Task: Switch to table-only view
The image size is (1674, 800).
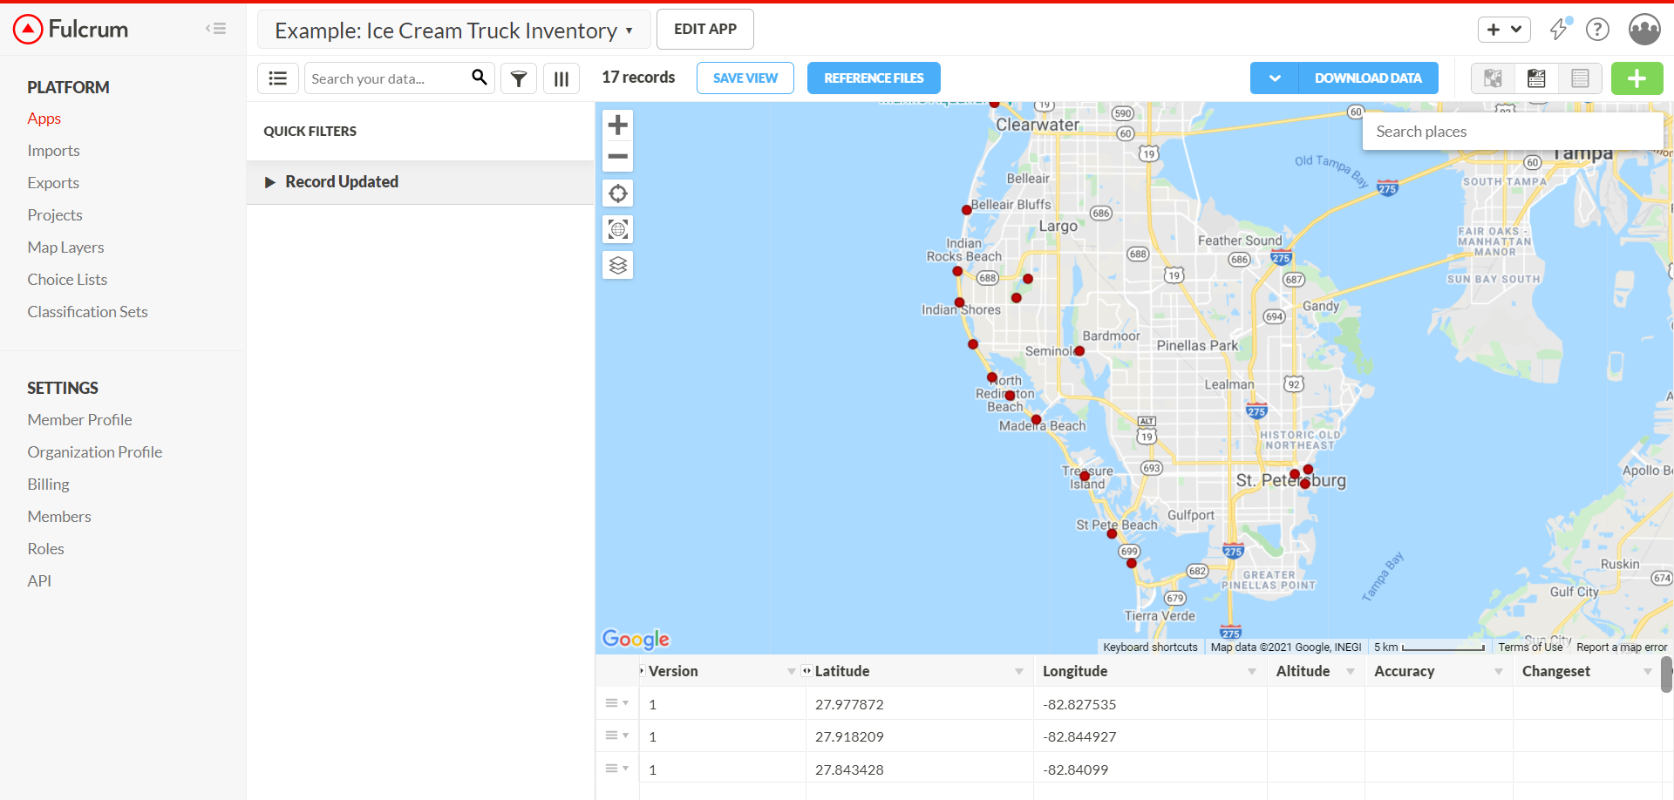Action: [1580, 78]
